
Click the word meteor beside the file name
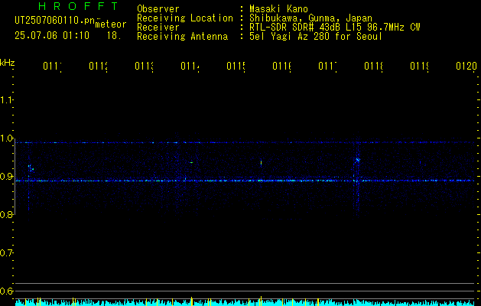tap(111, 24)
